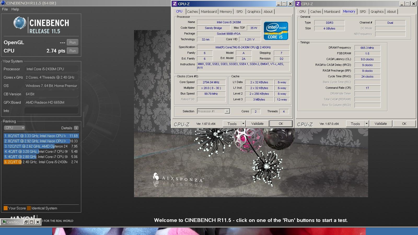Click the Intel Core i5 inside badge
The height and width of the screenshot is (235, 418).
(x=276, y=31)
